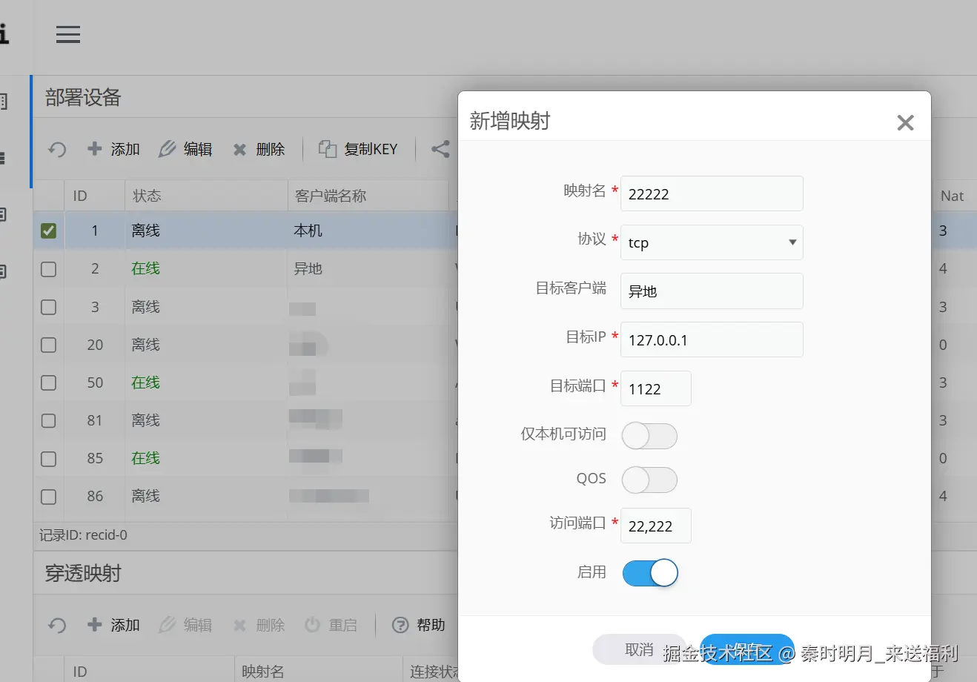The image size is (977, 682).
Task: Click the ID column header in 穿透映射
Action: (149, 672)
